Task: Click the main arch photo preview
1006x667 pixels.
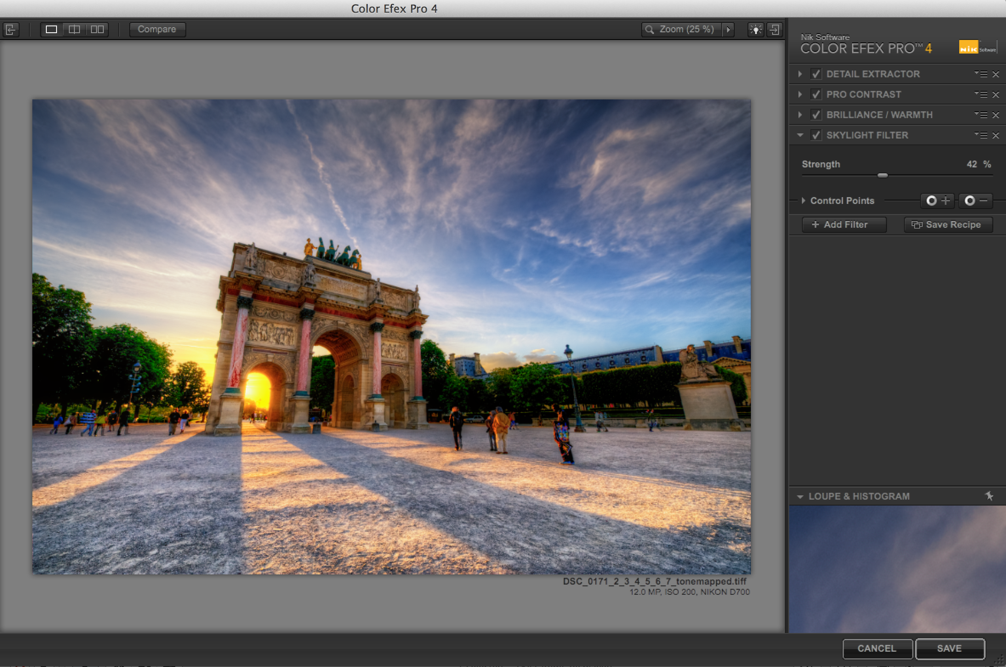Action: click(x=391, y=336)
